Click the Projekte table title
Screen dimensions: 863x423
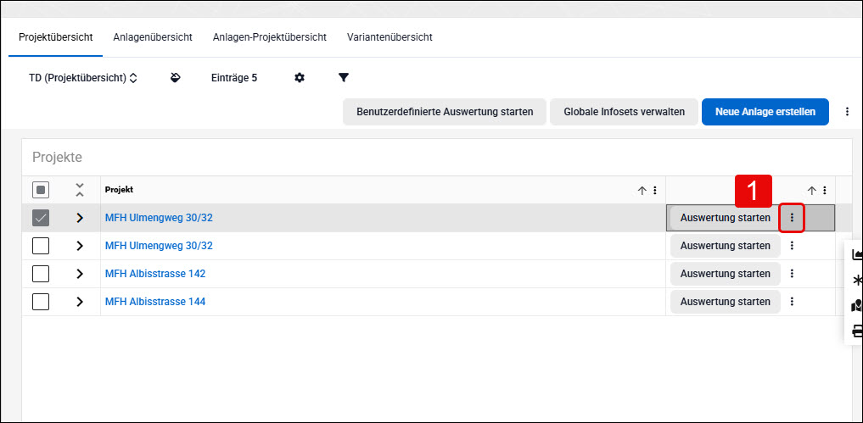pyautogui.click(x=57, y=158)
